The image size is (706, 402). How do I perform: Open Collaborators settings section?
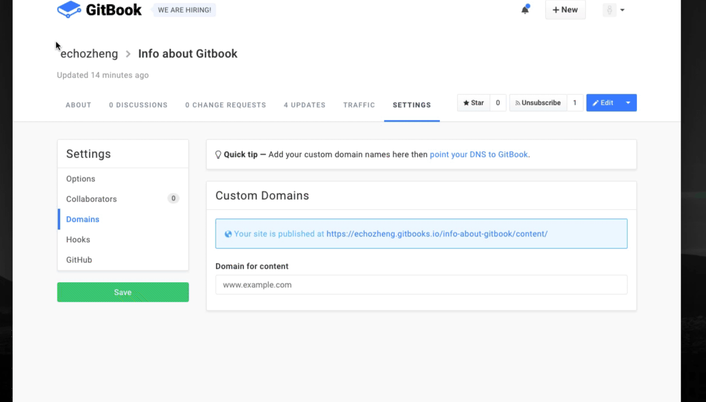pos(123,199)
